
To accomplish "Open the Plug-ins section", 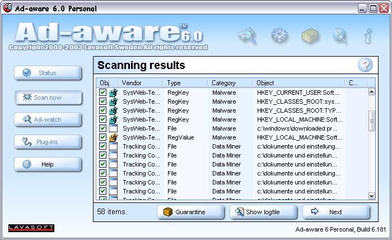I will tap(48, 142).
